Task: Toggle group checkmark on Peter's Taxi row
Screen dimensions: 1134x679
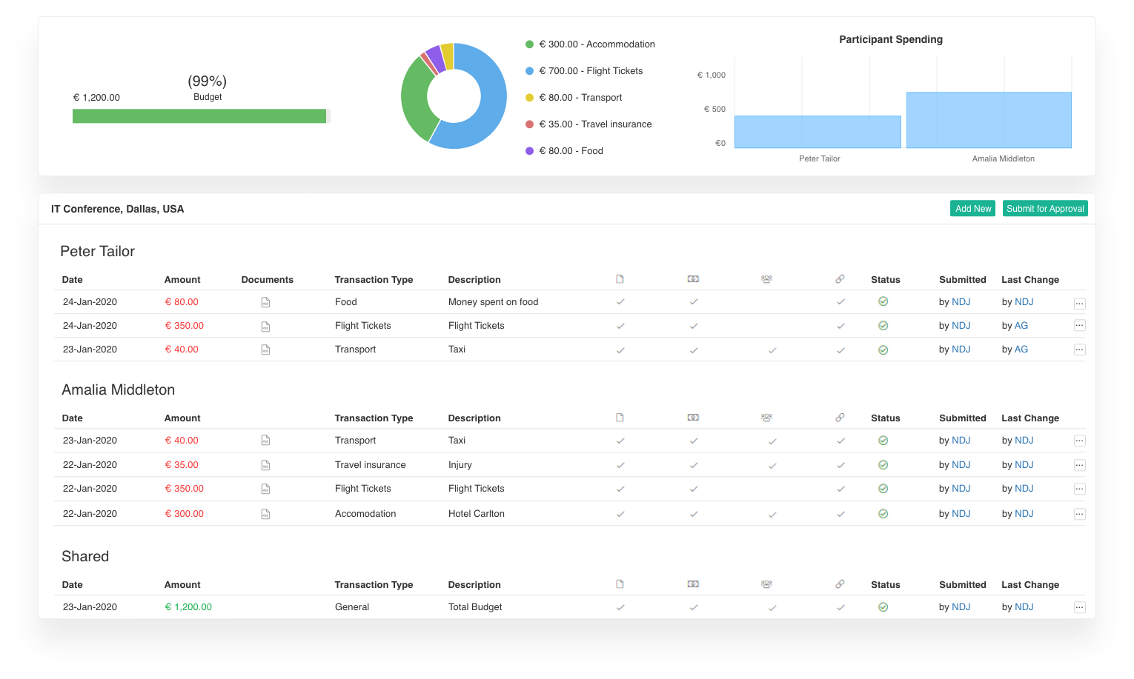Action: click(772, 350)
